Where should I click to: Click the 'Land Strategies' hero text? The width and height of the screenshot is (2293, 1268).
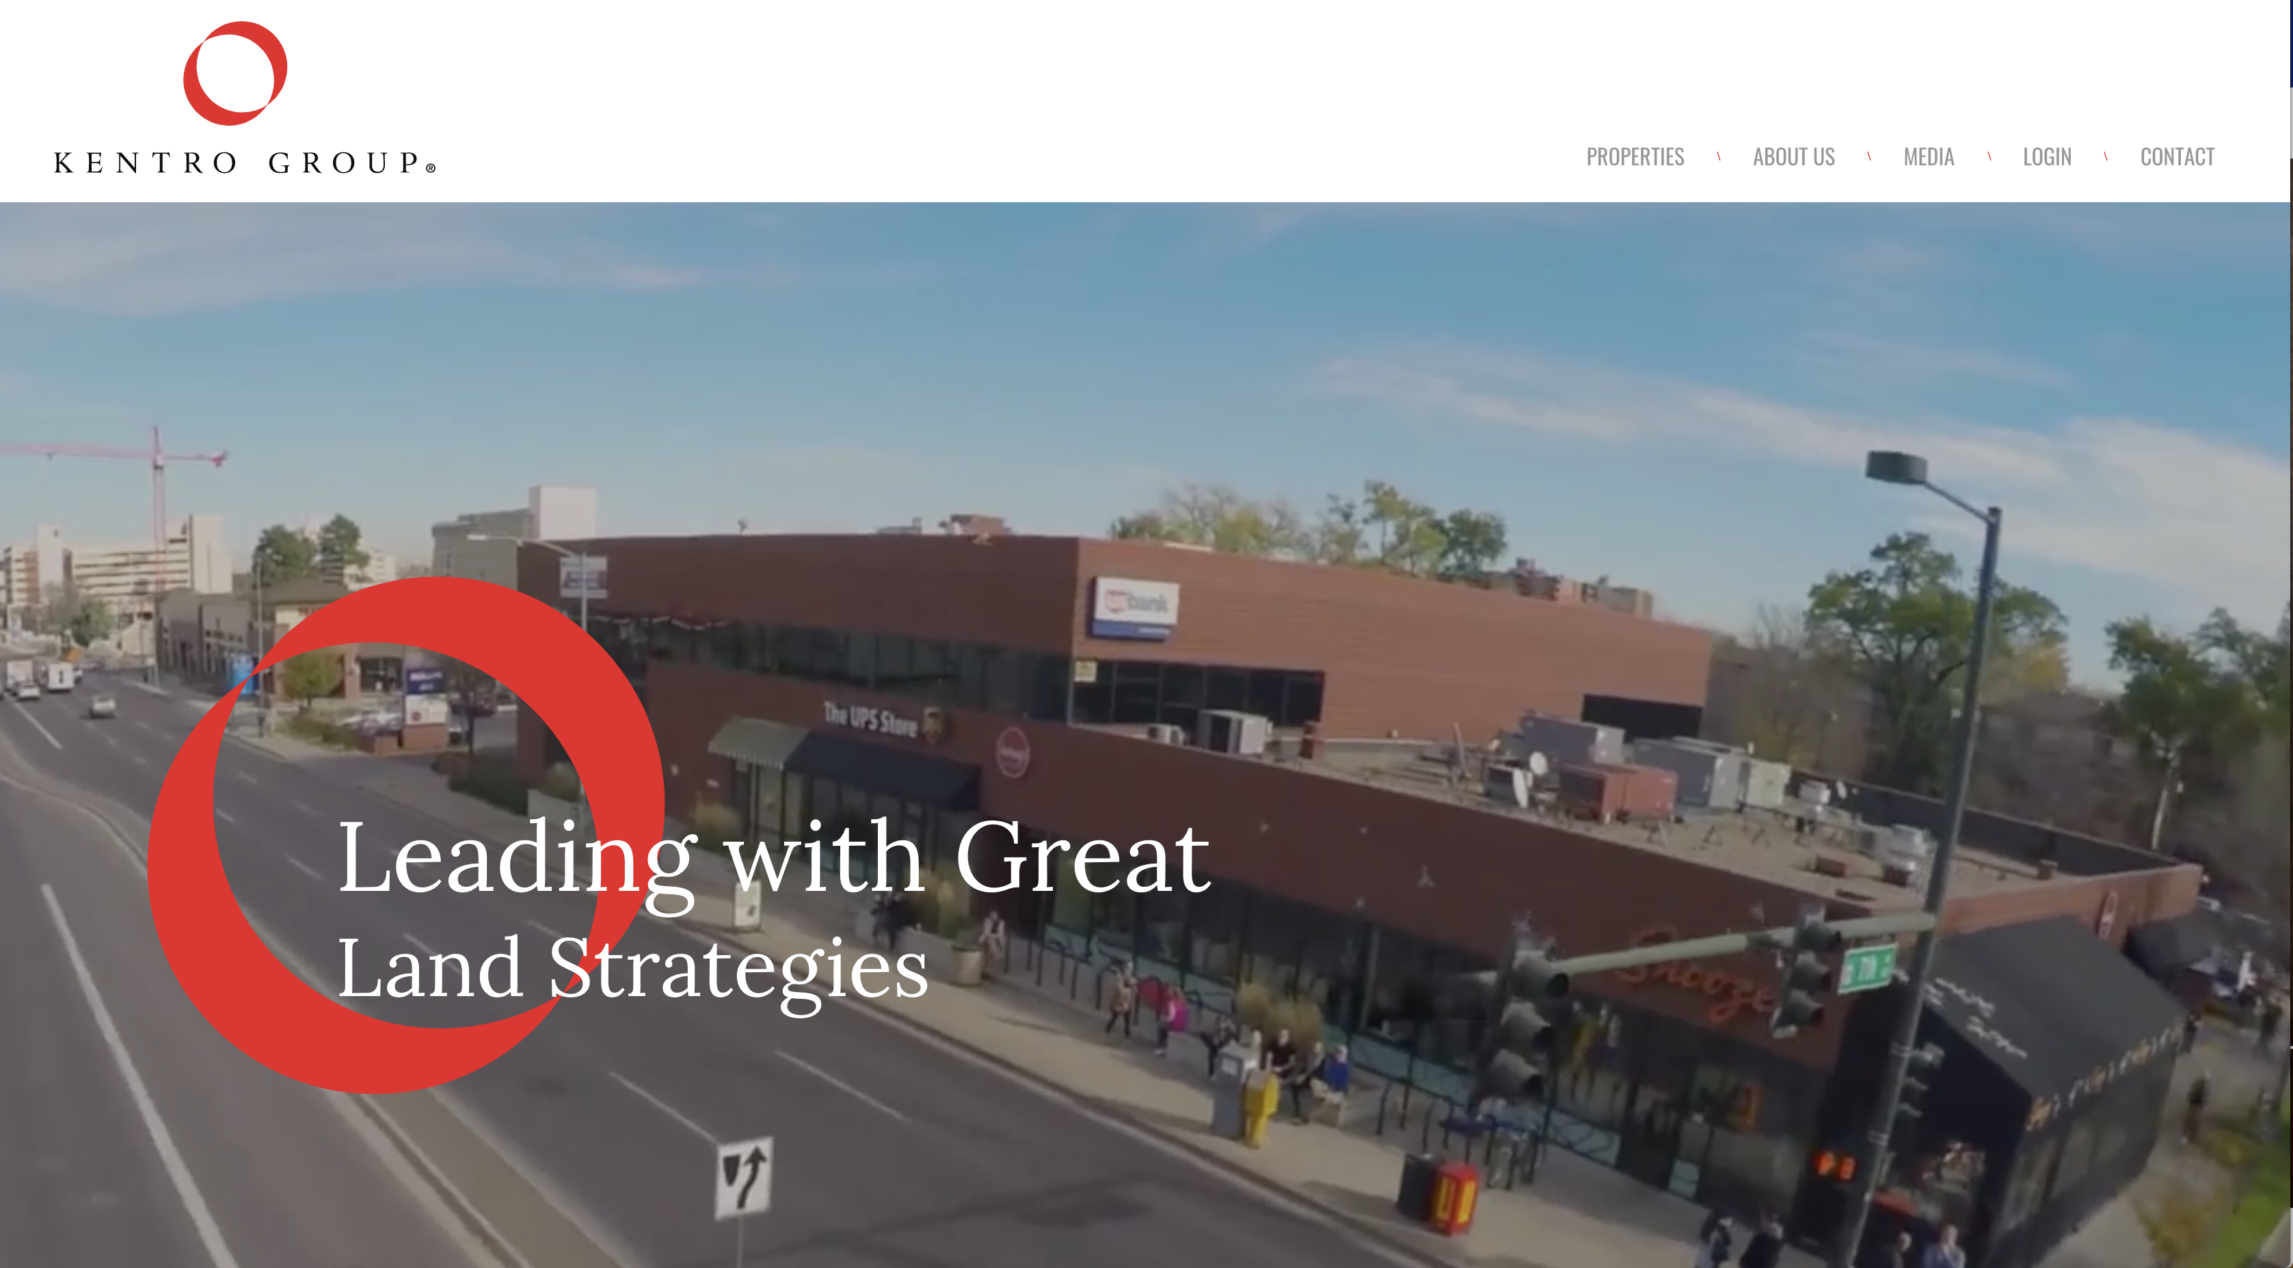[x=633, y=970]
